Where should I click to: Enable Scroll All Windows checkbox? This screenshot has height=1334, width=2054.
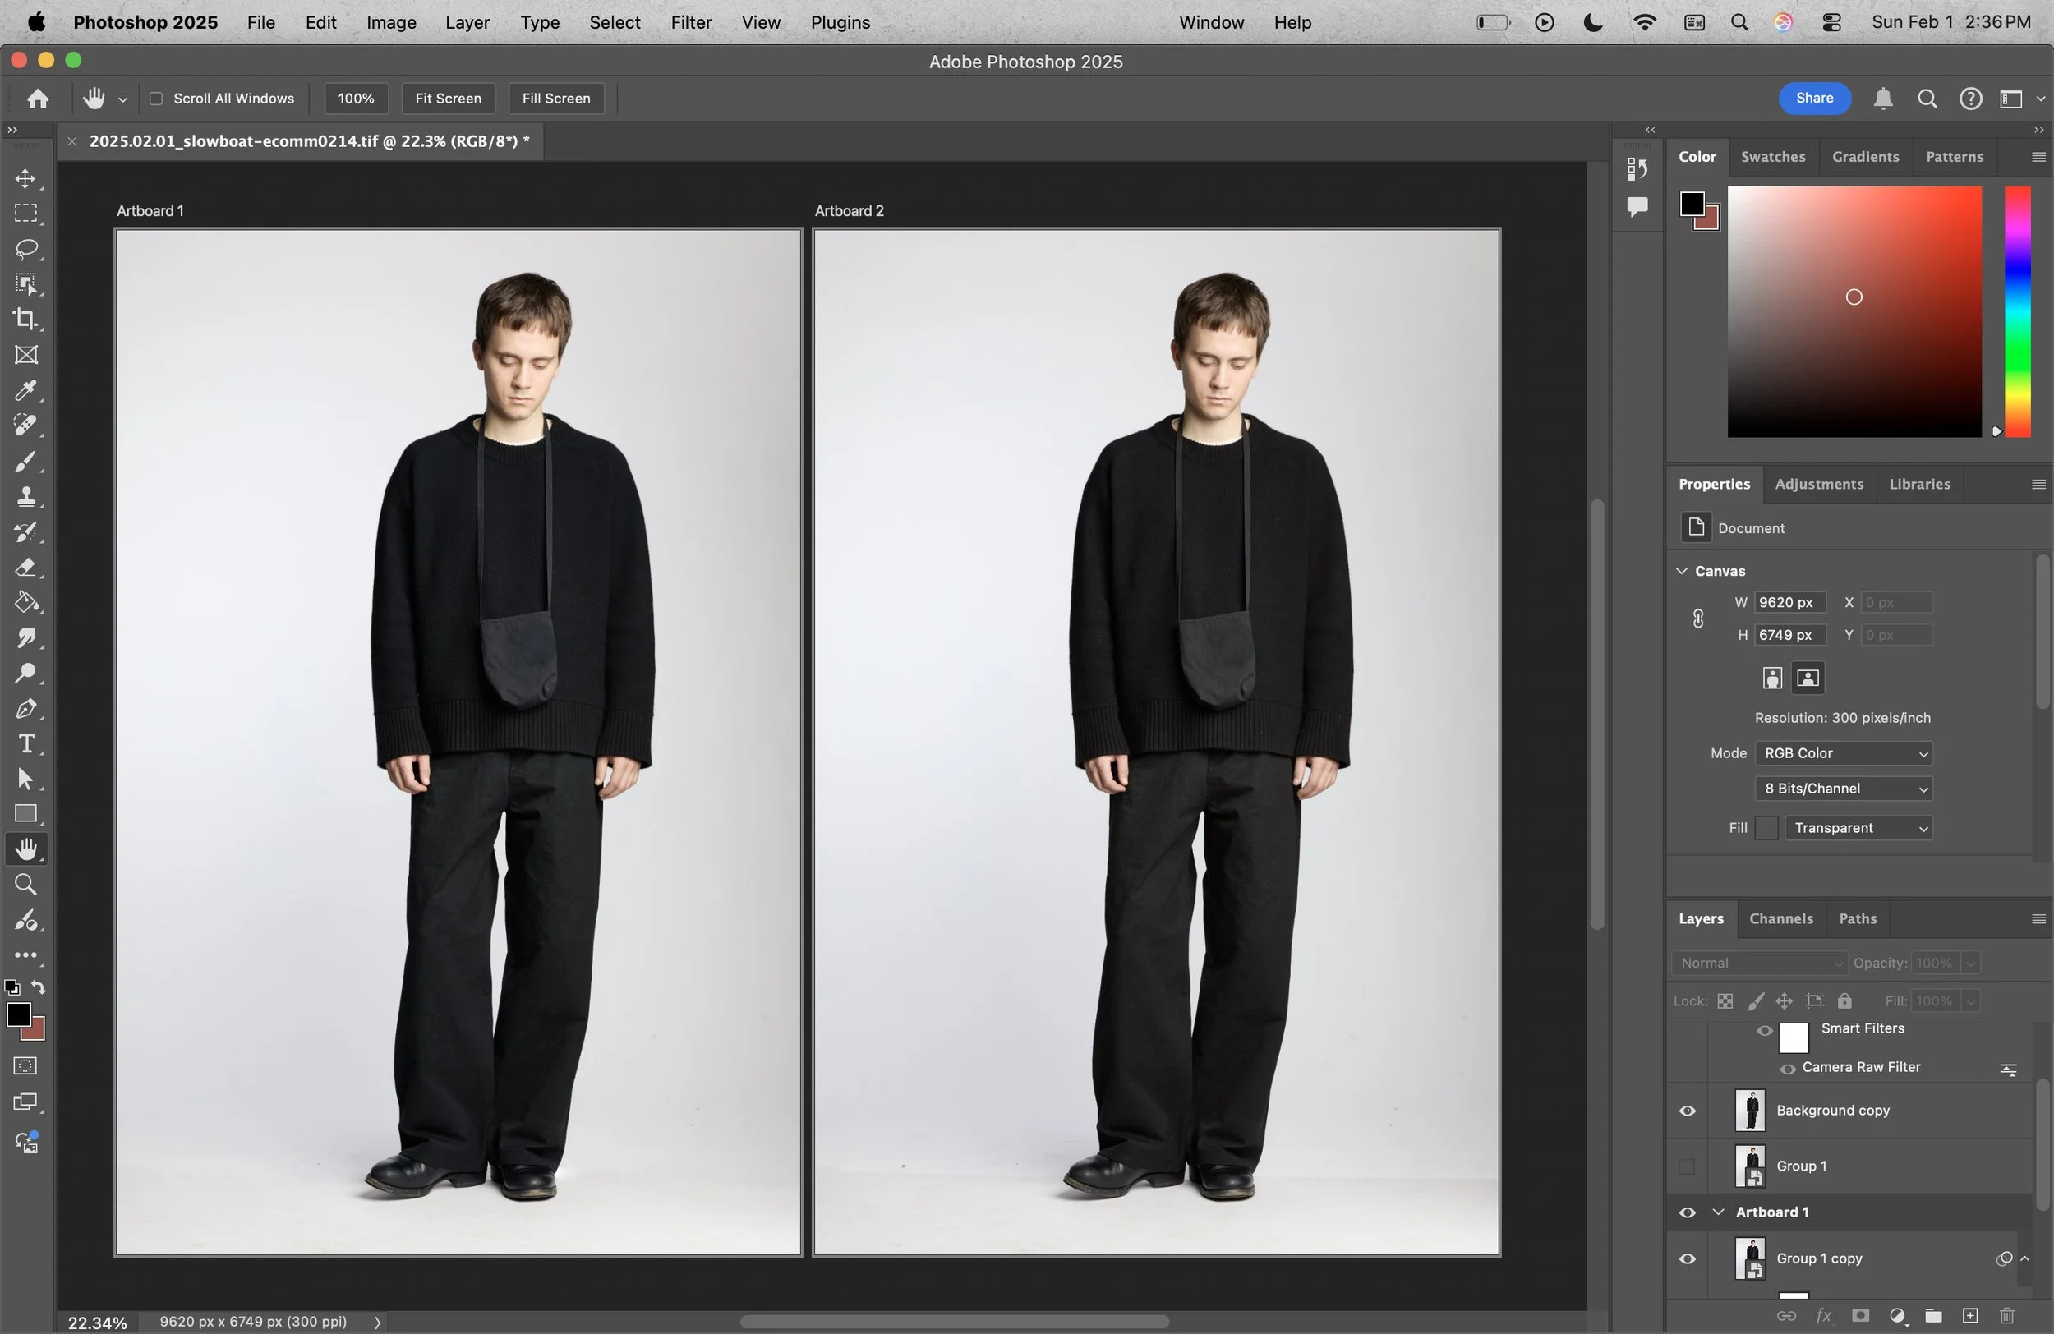click(156, 99)
